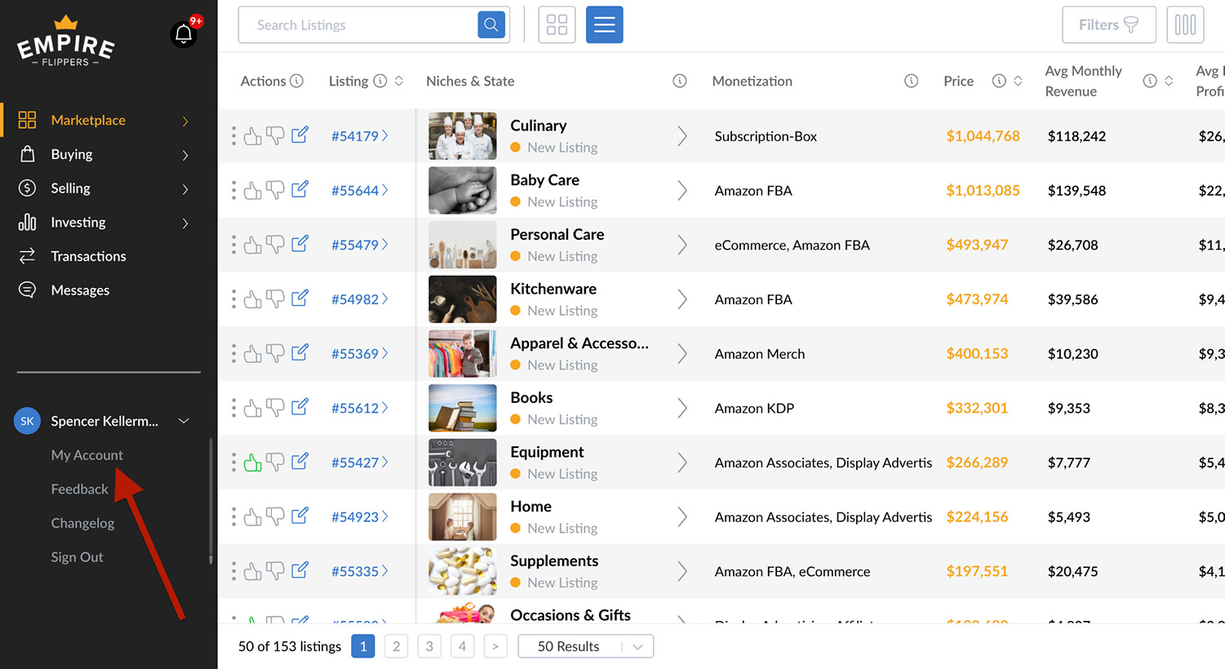Switch to list view layout
The image size is (1225, 669).
click(x=604, y=24)
